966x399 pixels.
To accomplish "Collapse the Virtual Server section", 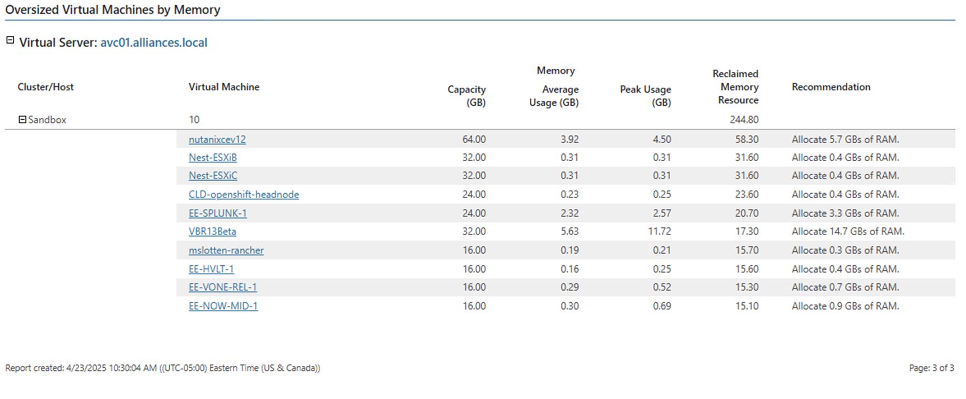I will coord(10,40).
